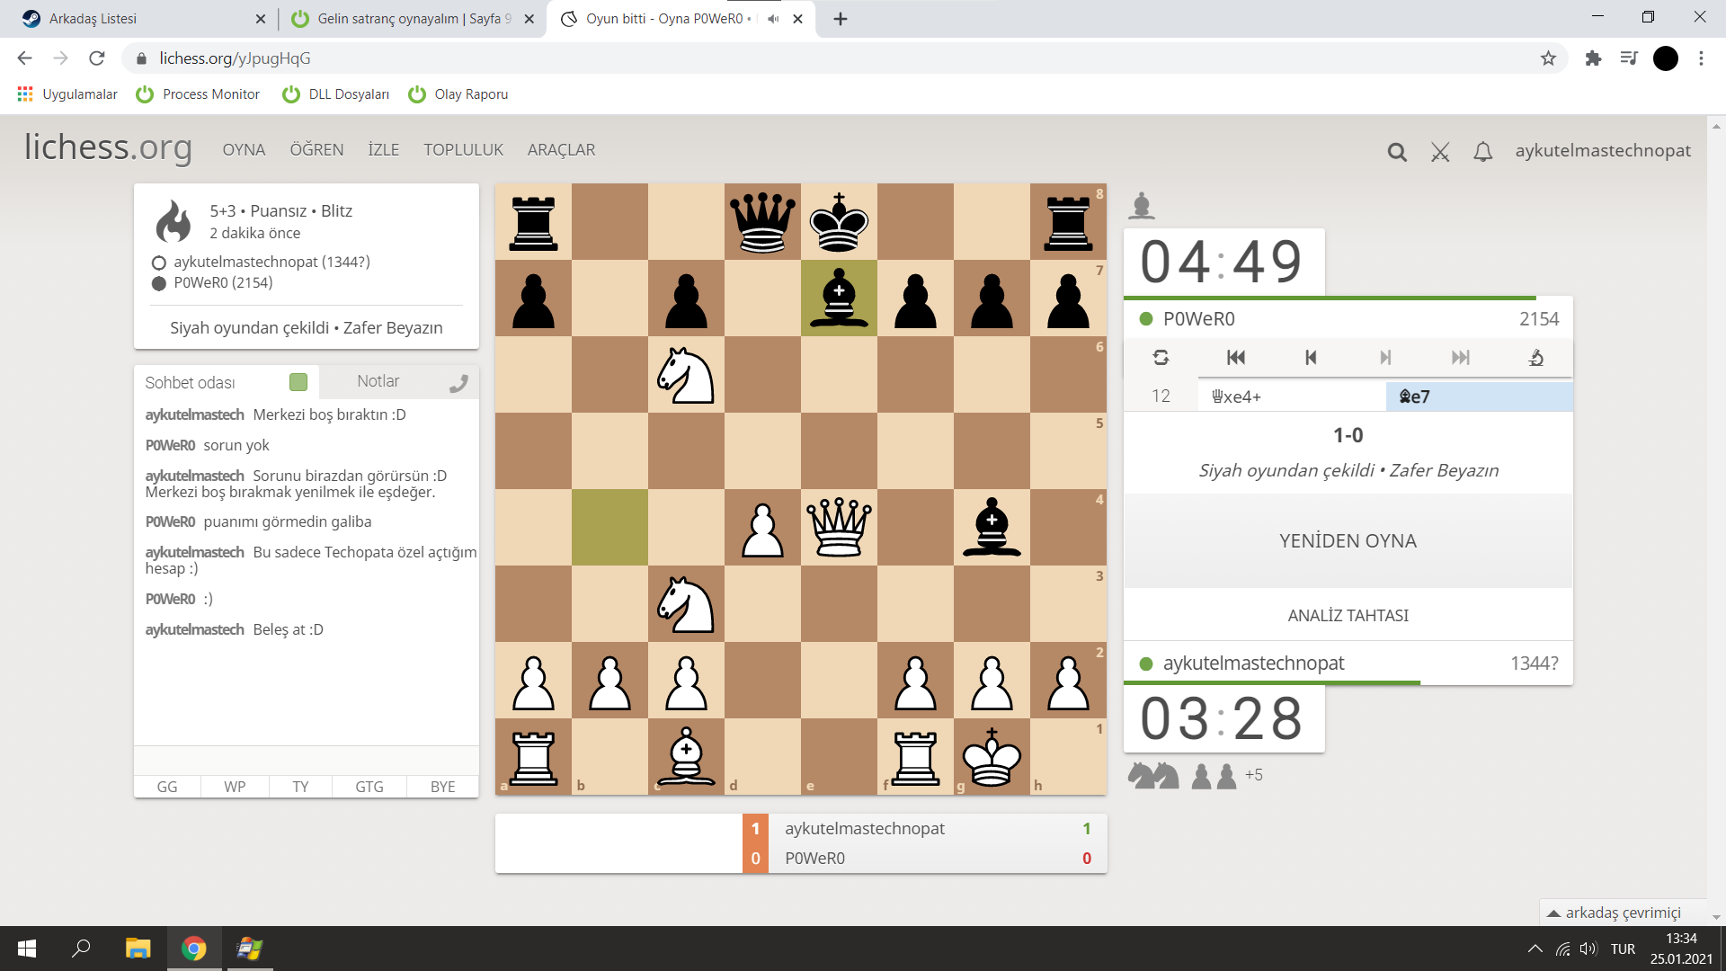This screenshot has width=1726, height=971.
Task: Flip the board orientation icon
Action: 1161,358
